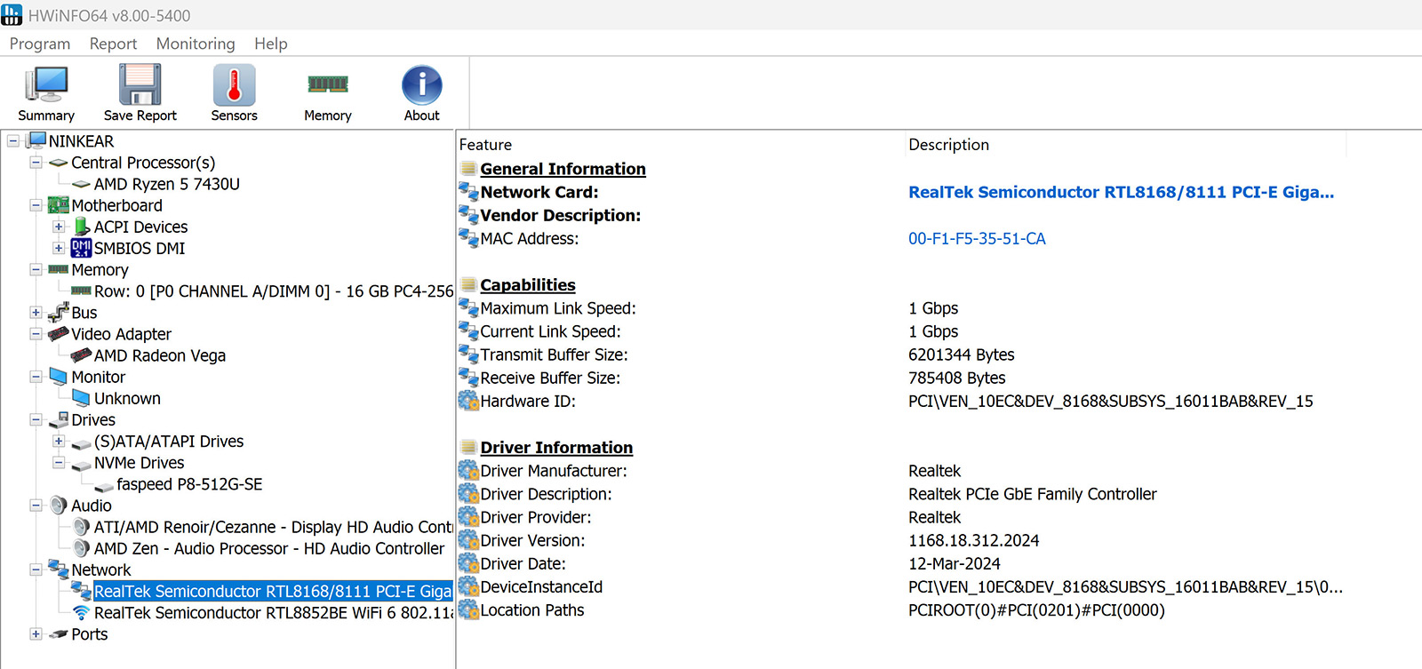
Task: Click the Capabilities section heading
Action: [x=528, y=284]
